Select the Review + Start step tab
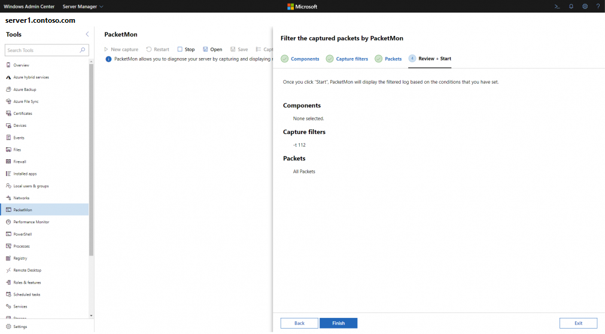Screen dimensions: 605x334 coord(430,59)
